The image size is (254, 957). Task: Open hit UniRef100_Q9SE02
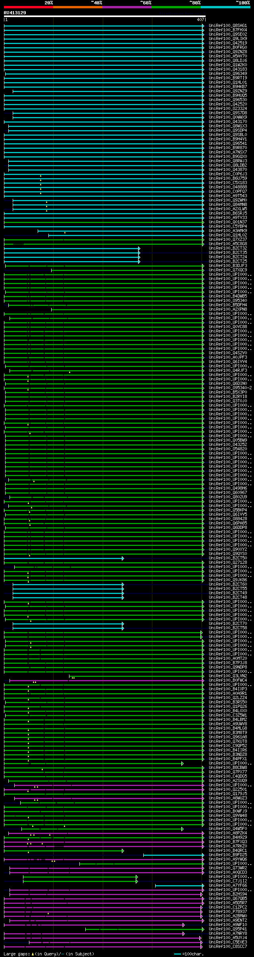228,35
